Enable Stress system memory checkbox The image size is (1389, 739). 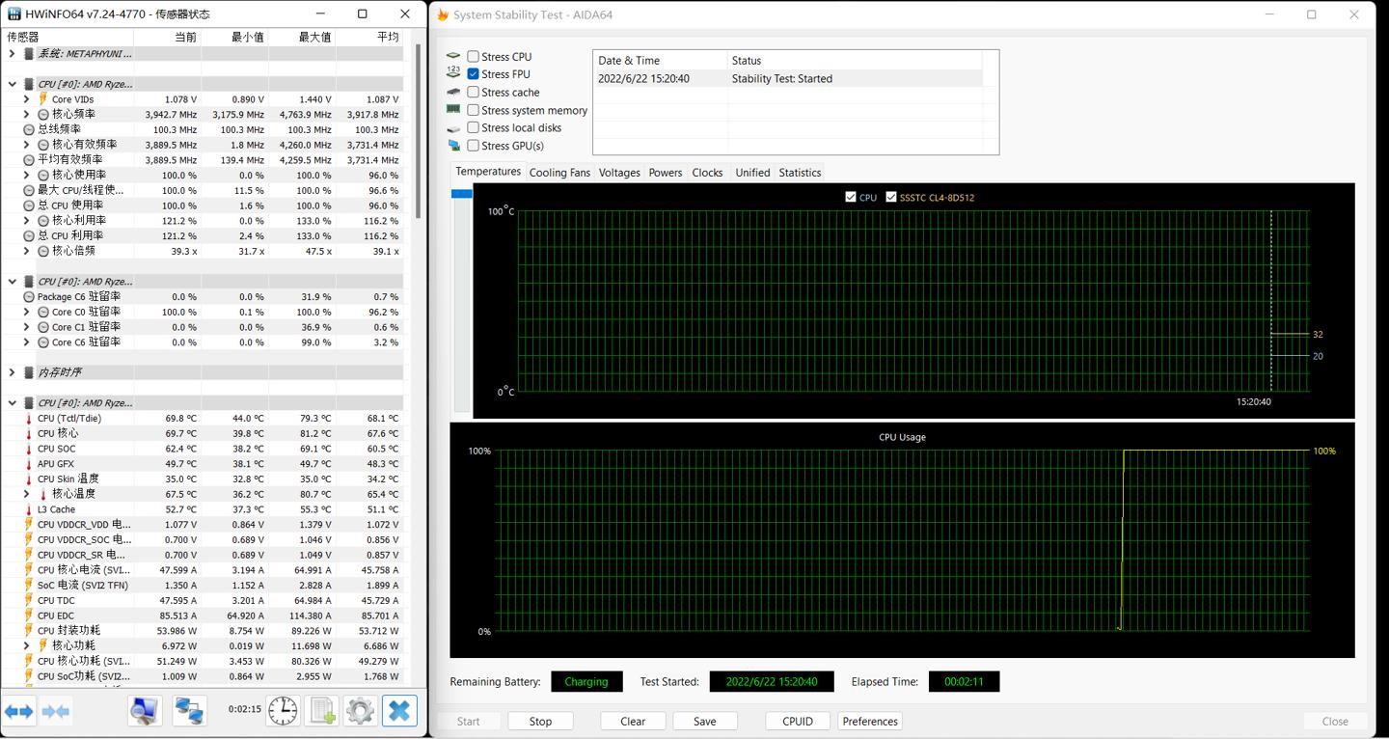click(474, 111)
